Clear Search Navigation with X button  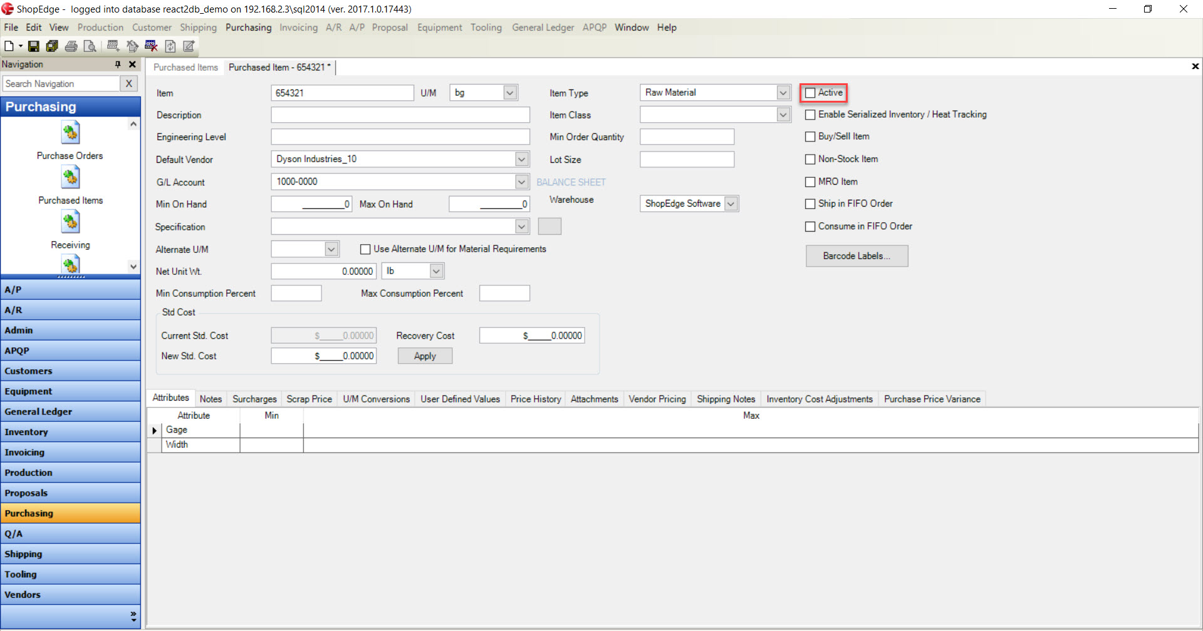pyautogui.click(x=129, y=83)
